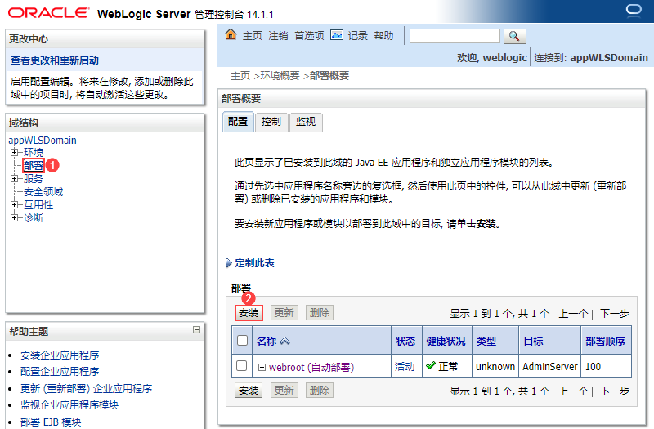Click the bottom 删除 button below the table
Image resolution: width=654 pixels, height=429 pixels.
(x=320, y=391)
